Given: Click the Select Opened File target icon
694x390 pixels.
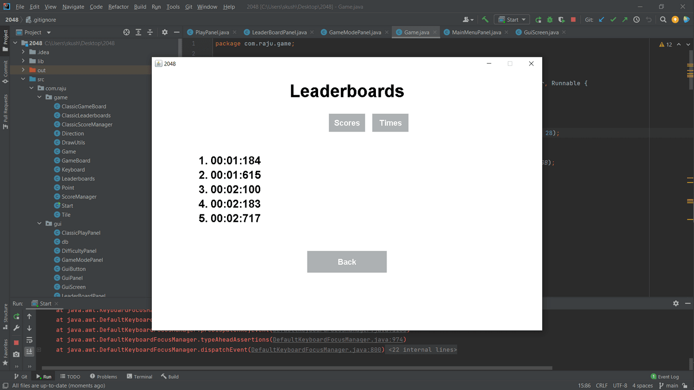Looking at the screenshot, I should pos(127,32).
